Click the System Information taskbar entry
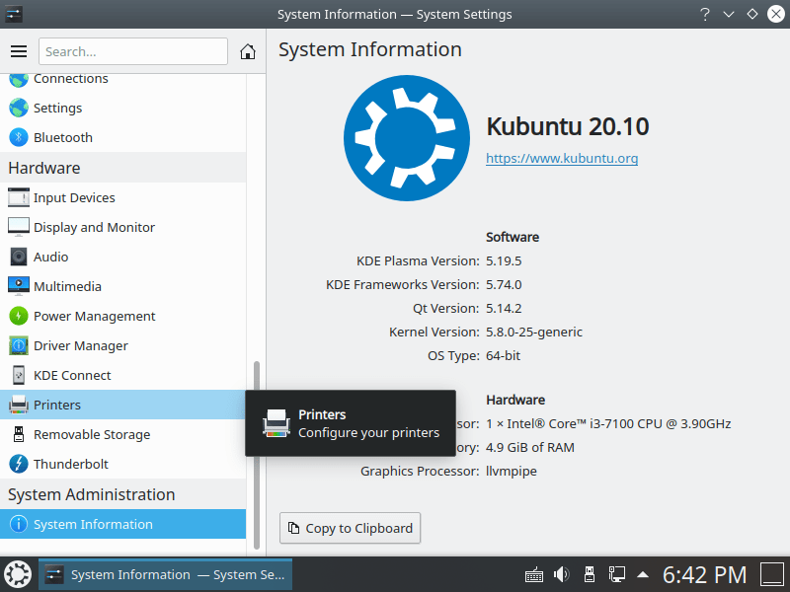 pos(165,574)
